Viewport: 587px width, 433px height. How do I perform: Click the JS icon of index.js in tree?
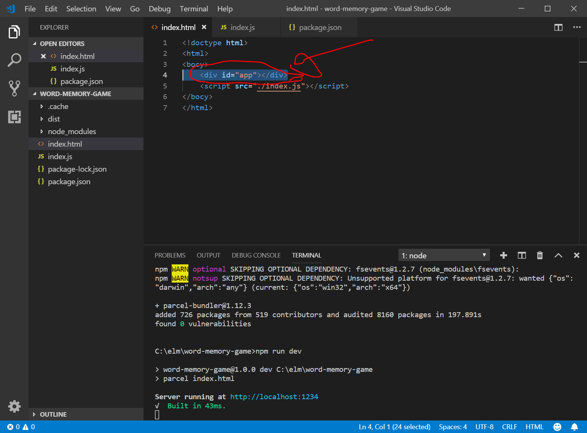41,156
